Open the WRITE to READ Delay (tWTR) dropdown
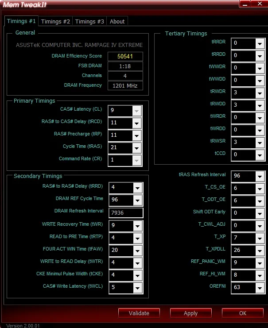 (137, 263)
